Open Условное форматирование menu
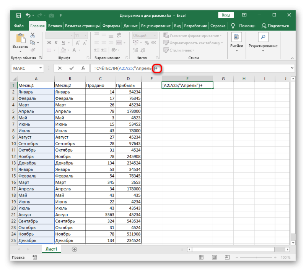306x271 pixels. (x=192, y=35)
